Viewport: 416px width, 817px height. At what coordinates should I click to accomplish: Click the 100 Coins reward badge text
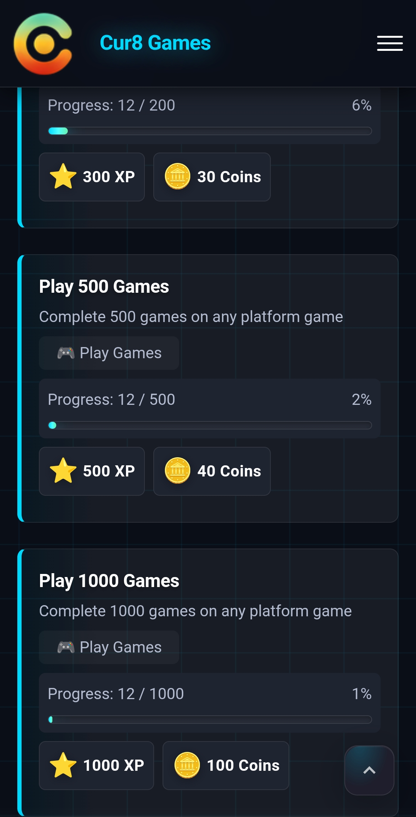click(243, 765)
